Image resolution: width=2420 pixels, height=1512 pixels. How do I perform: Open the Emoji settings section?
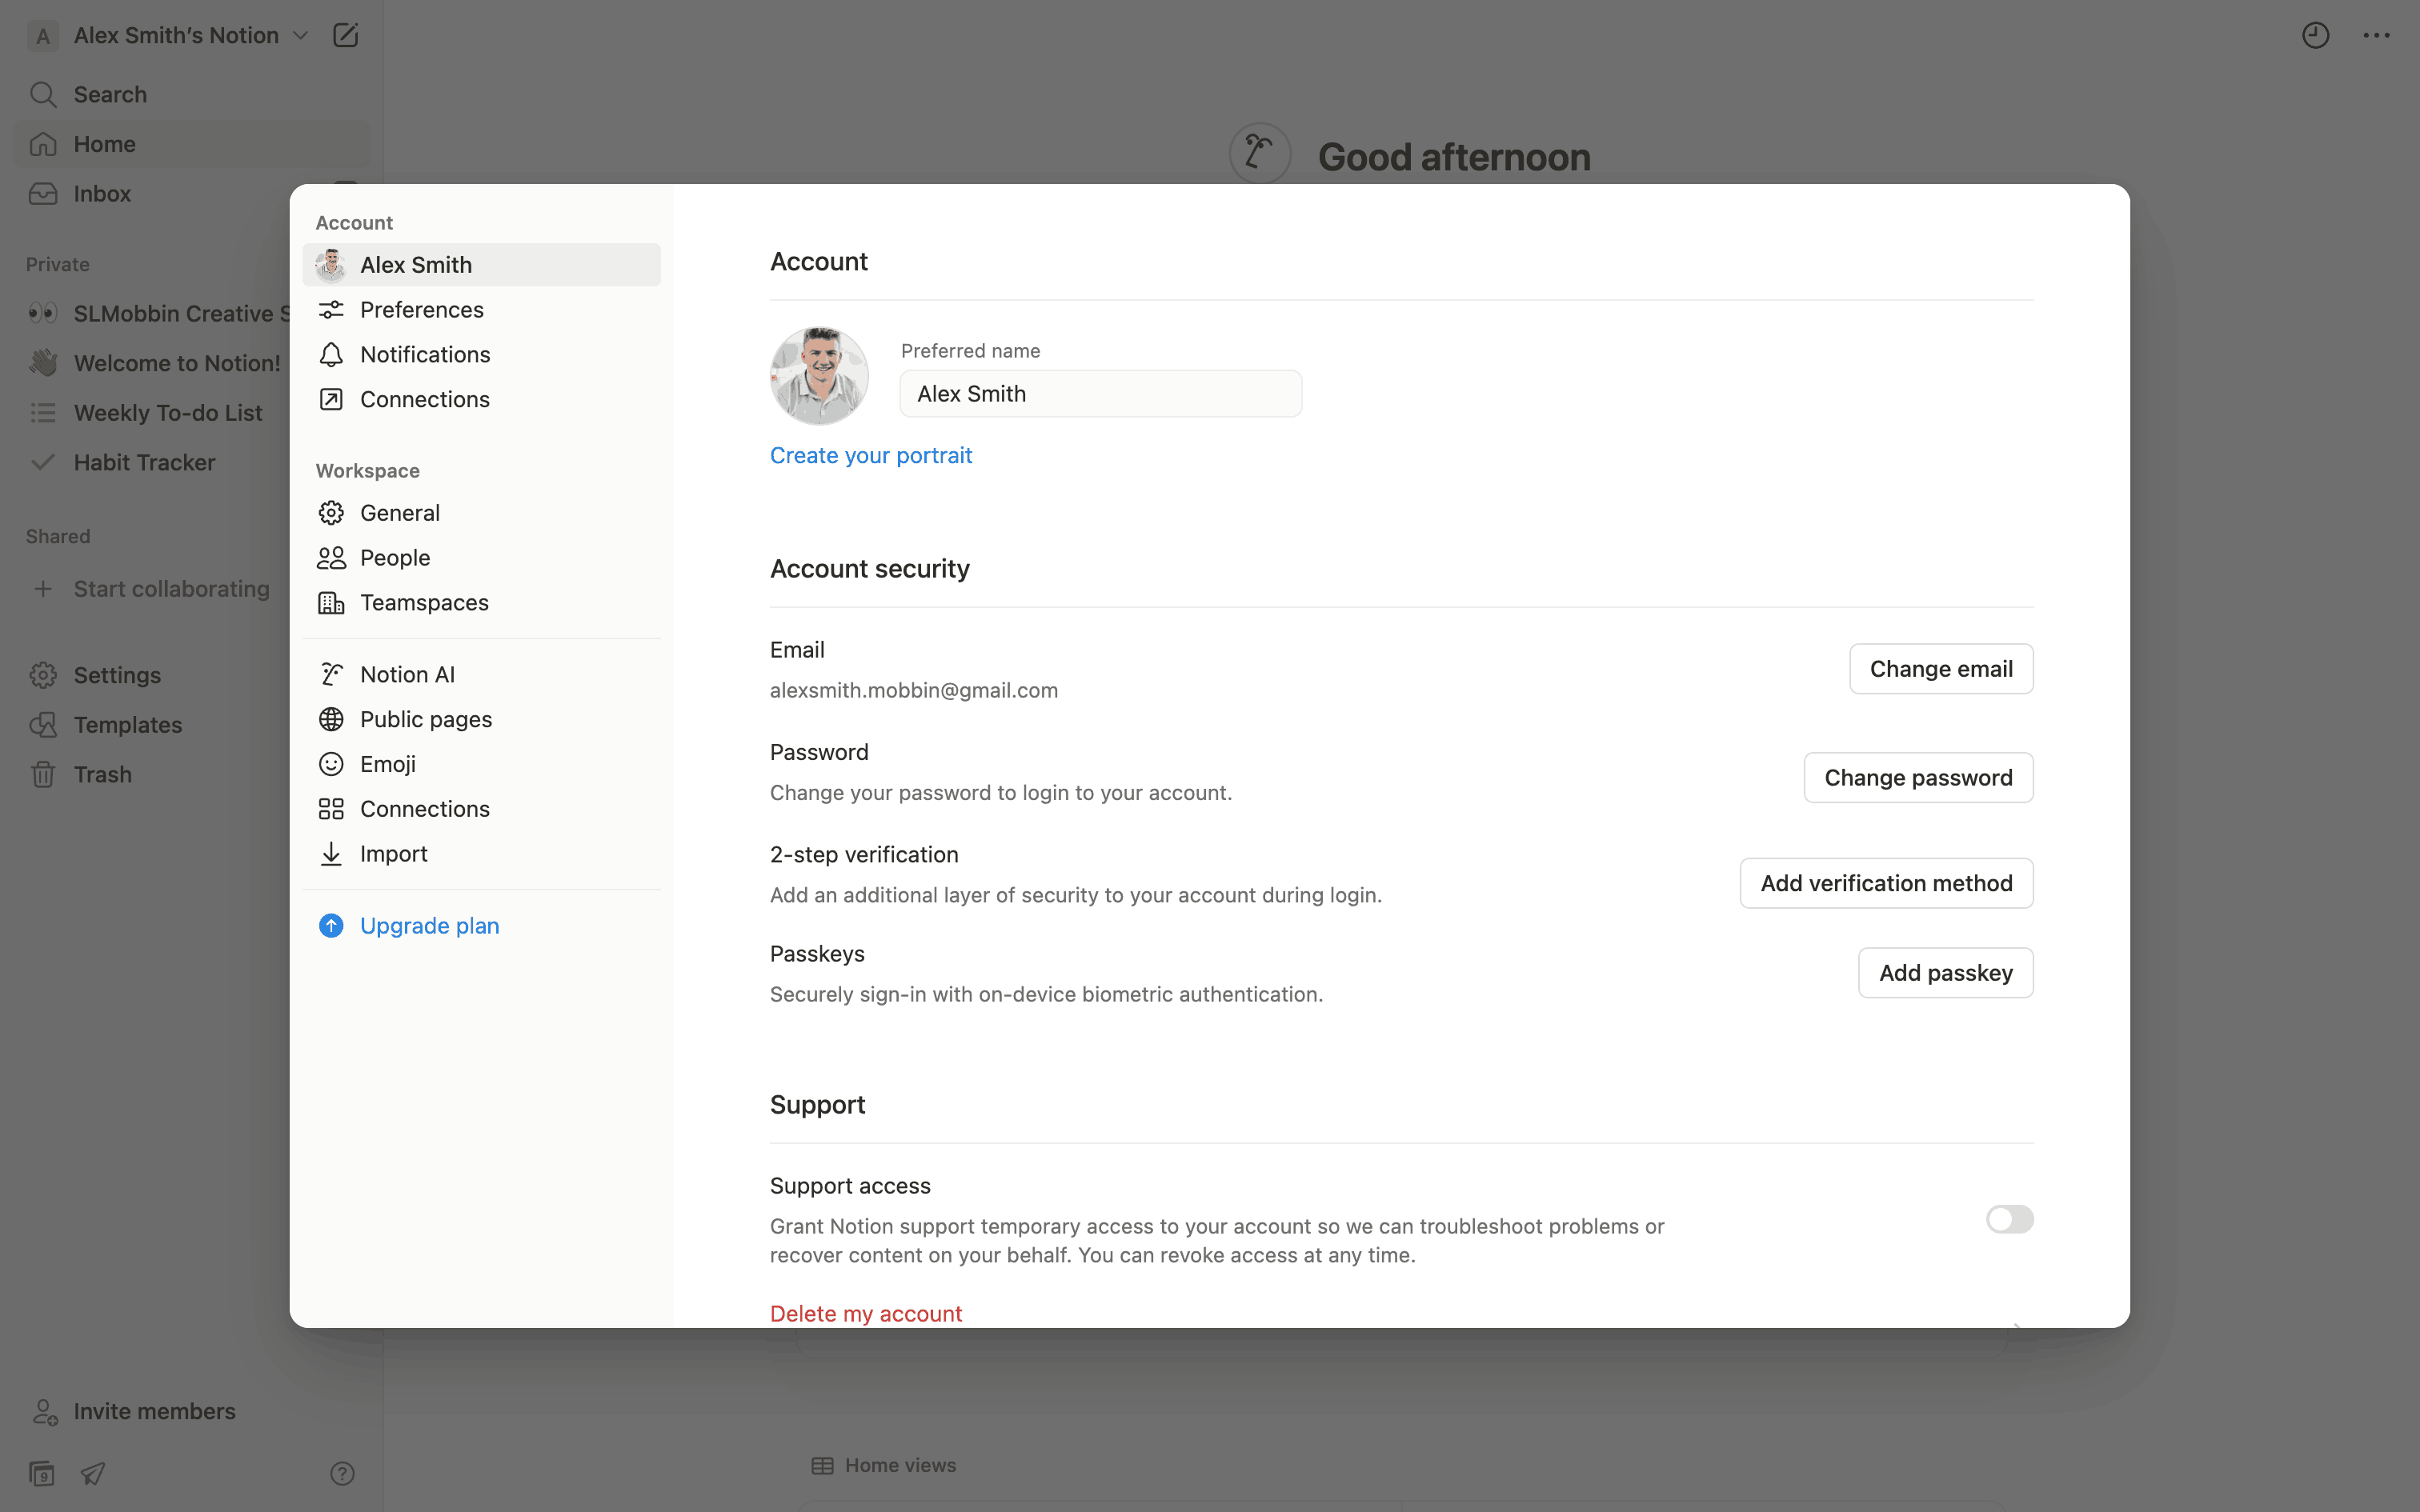388,764
